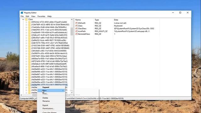This screenshot has height=113, width=201.
Task: Select the 3163C566 key ending in 648
Action: click(50, 46)
